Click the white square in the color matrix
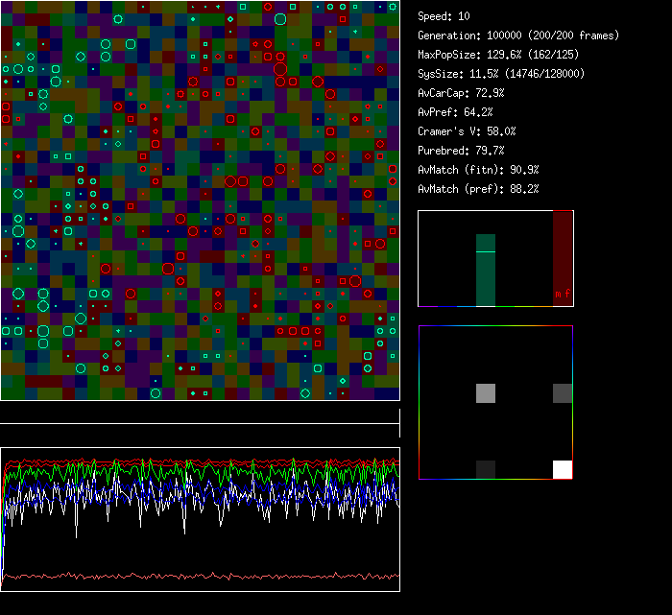The height and width of the screenshot is (615, 672). [x=563, y=469]
